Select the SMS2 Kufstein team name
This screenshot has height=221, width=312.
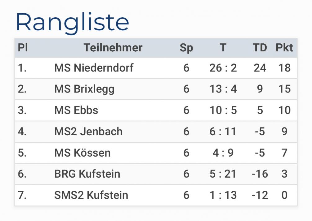91,195
